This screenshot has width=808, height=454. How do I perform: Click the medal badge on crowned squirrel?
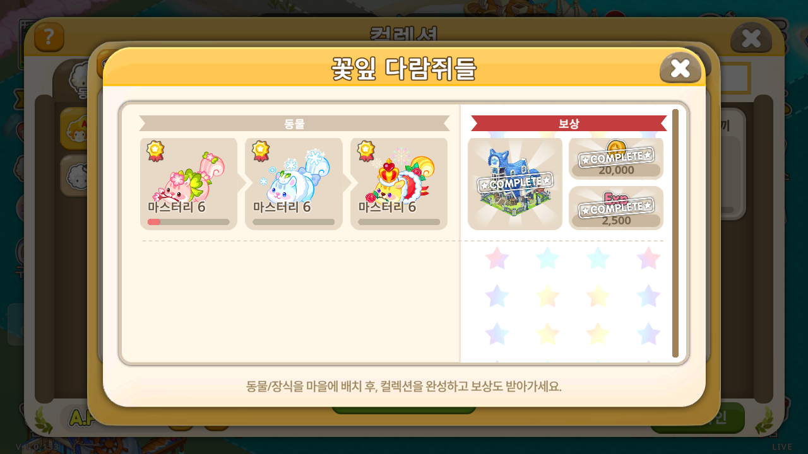pos(366,151)
